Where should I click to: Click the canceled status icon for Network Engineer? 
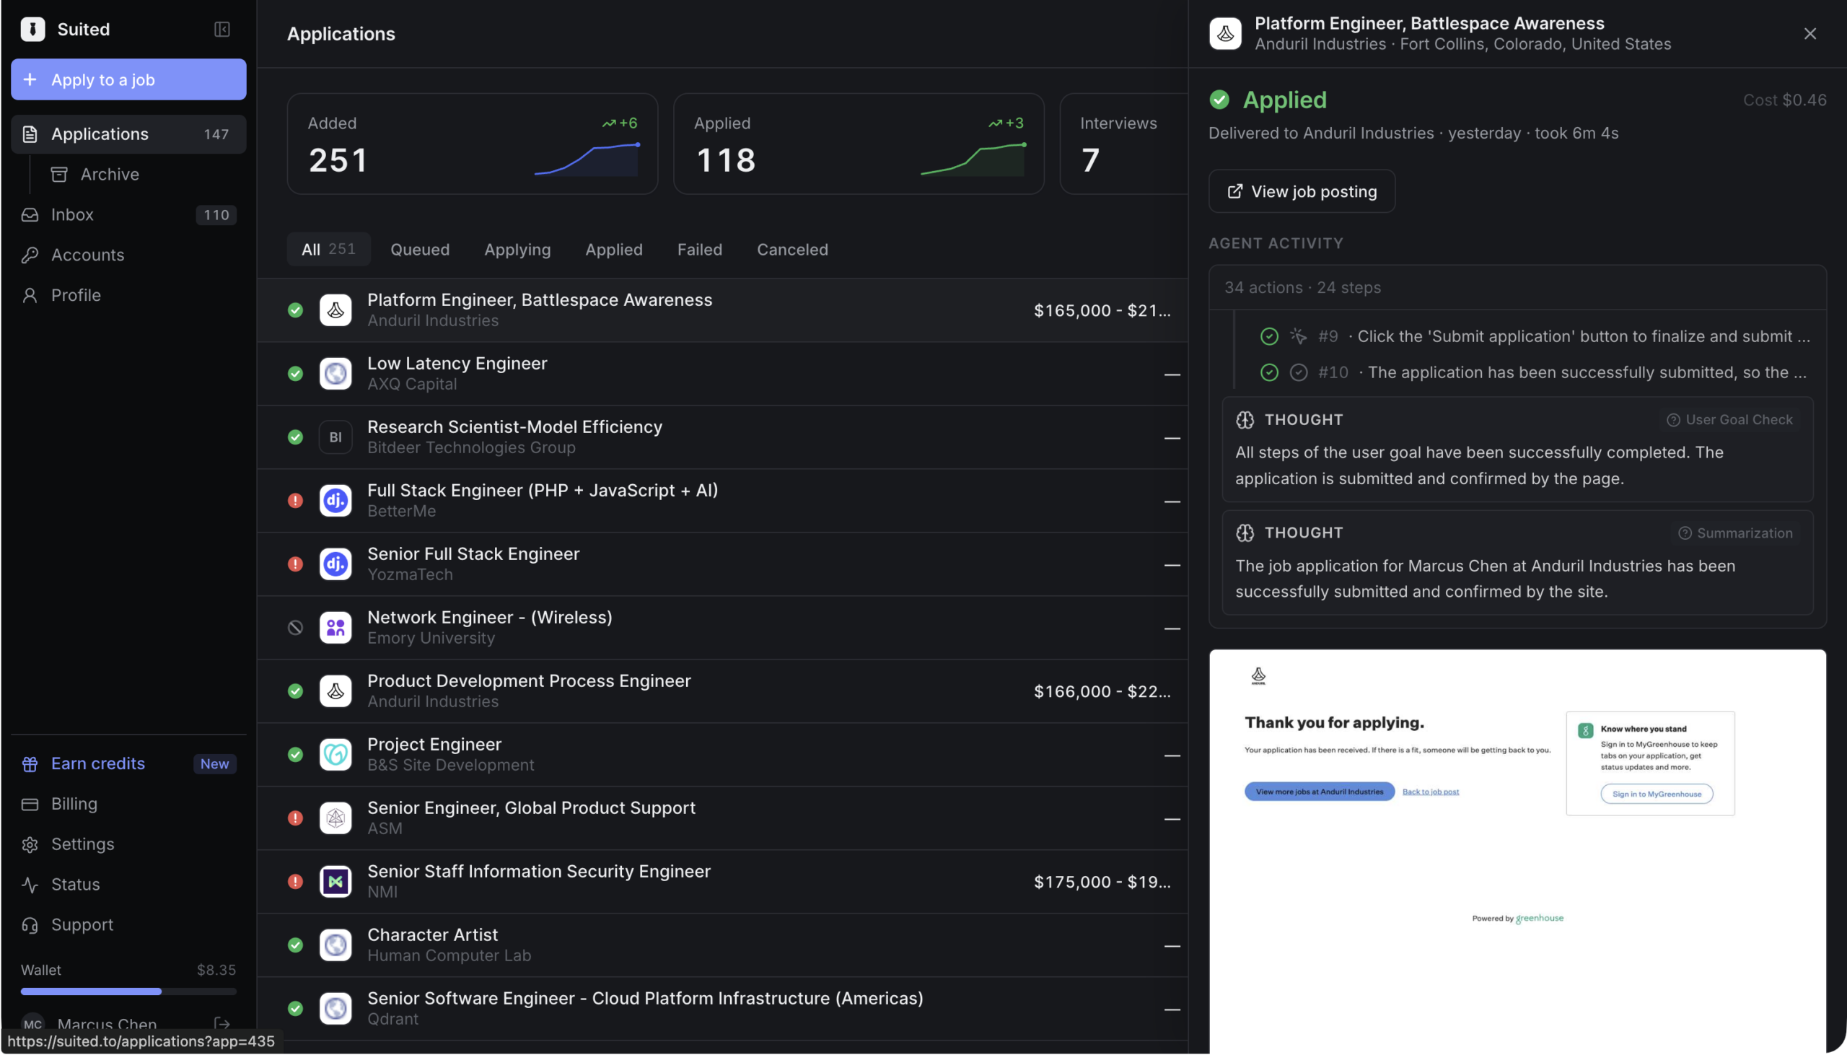point(296,629)
